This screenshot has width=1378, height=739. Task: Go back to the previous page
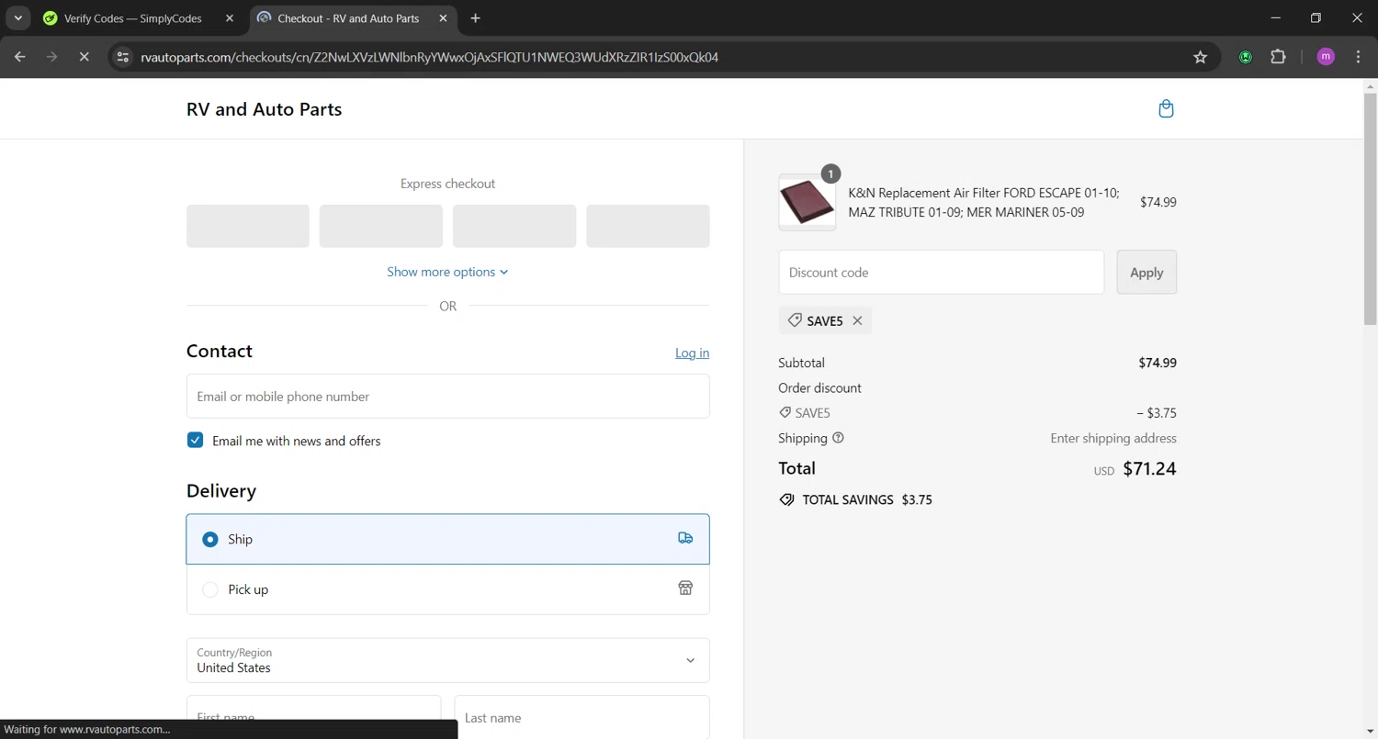20,57
